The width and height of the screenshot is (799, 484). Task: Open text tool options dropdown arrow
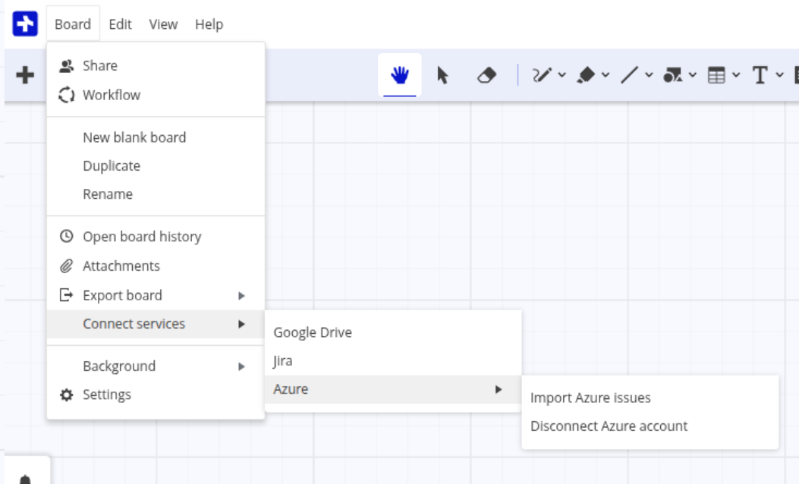click(x=779, y=75)
